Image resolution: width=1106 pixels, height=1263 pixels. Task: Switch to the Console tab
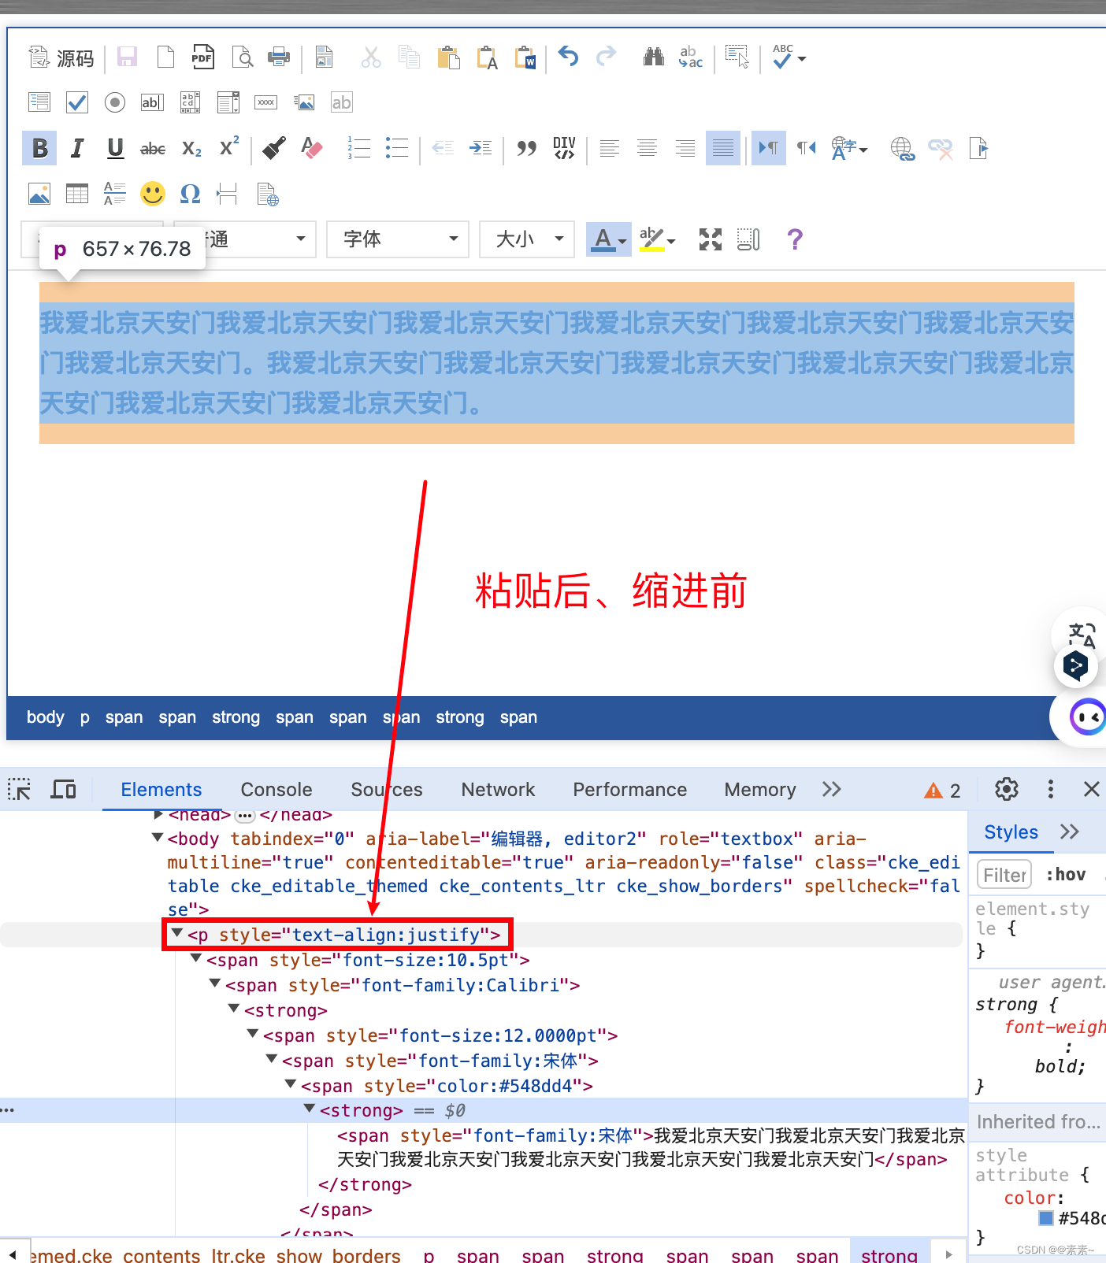pos(276,790)
